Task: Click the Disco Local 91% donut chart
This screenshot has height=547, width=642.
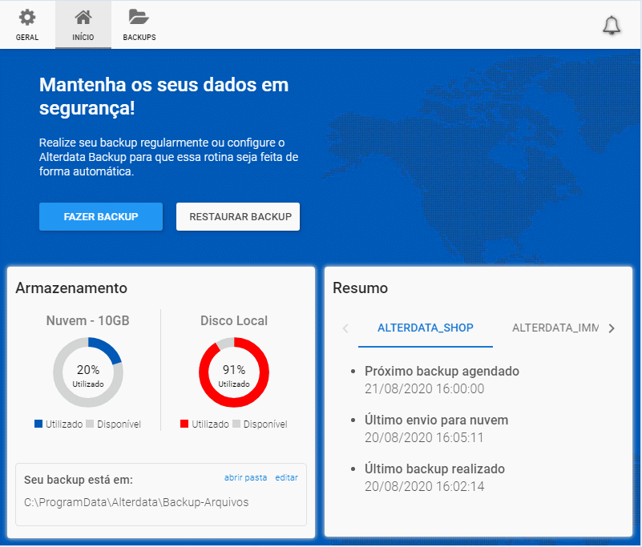Action: (234, 372)
